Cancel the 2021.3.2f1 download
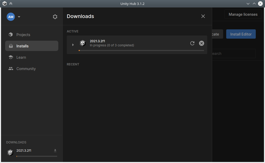 point(201,43)
